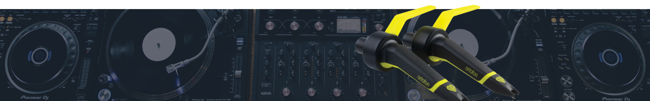Click the MASTER LEVEL label on mixer
The image size is (650, 101).
tap(378, 22)
